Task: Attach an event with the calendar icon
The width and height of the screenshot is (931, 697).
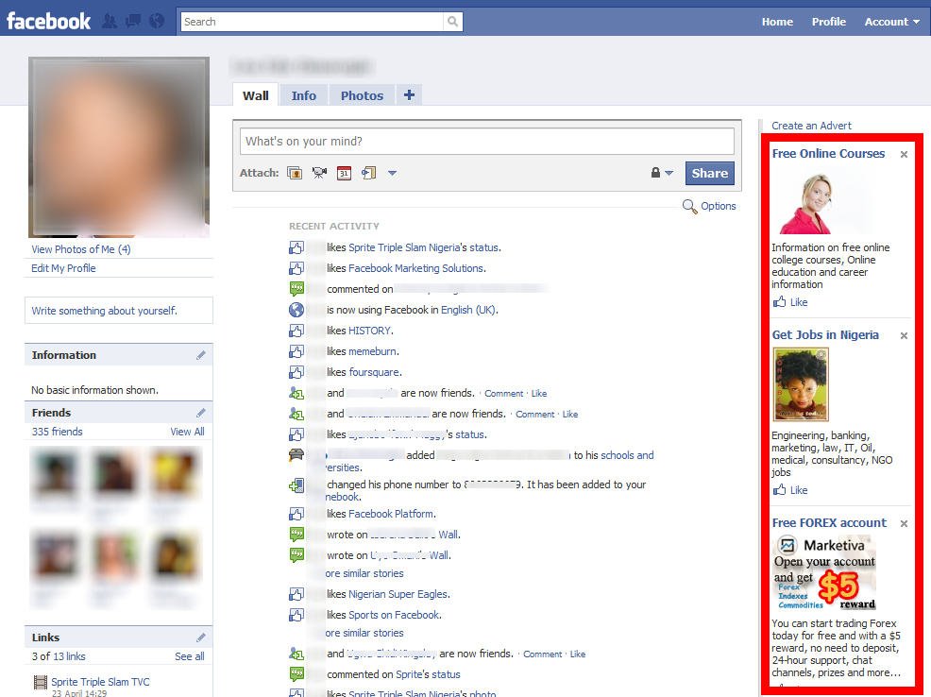Action: [x=345, y=173]
